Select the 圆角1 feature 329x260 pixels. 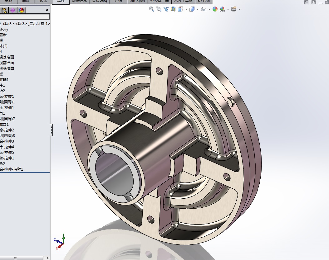click(2, 113)
